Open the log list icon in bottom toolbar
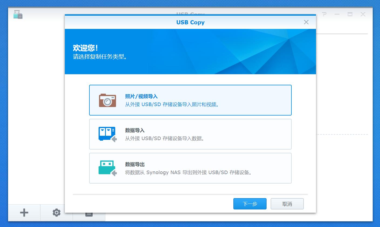The width and height of the screenshot is (380, 227). tap(89, 214)
